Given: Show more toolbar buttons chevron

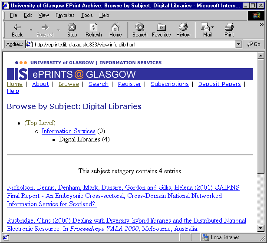Looking at the screenshot, I should [261, 25].
